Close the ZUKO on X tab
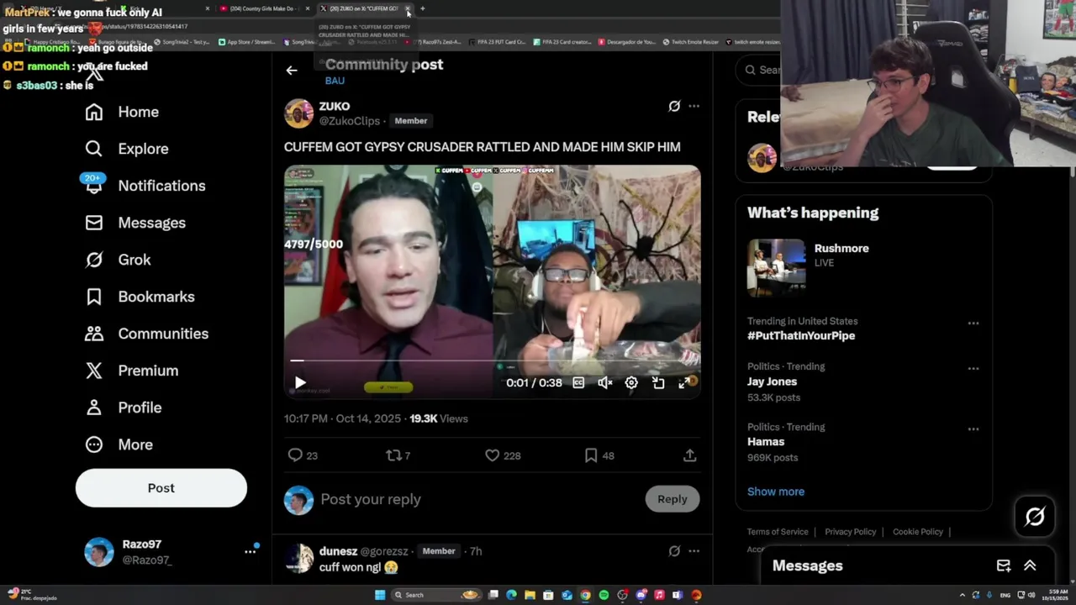Screen dimensions: 1076x605 (408, 8)
